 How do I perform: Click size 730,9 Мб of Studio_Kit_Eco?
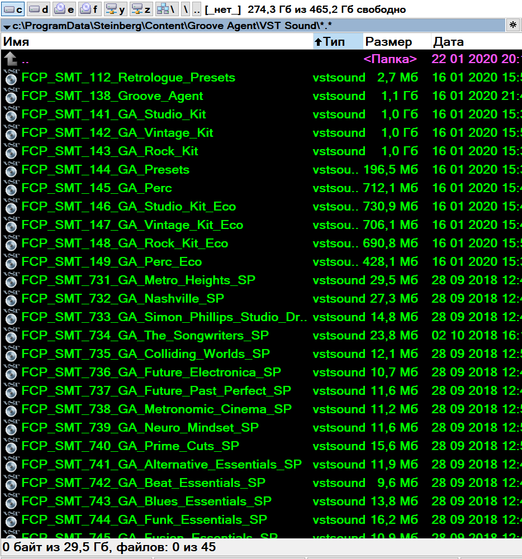pyautogui.click(x=391, y=207)
